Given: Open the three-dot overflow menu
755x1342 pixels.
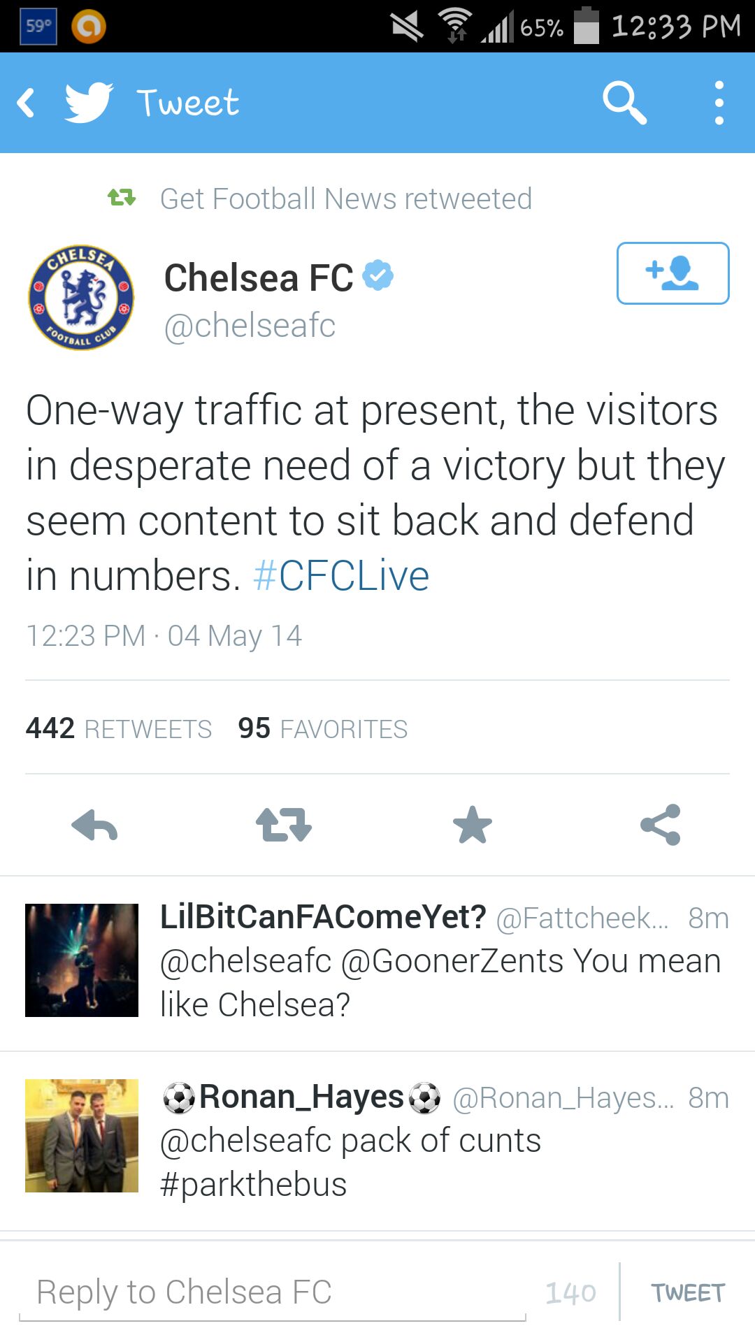Looking at the screenshot, I should tap(719, 103).
